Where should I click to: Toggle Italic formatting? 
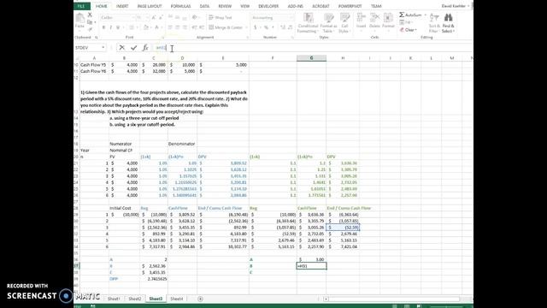pyautogui.click(x=110, y=27)
